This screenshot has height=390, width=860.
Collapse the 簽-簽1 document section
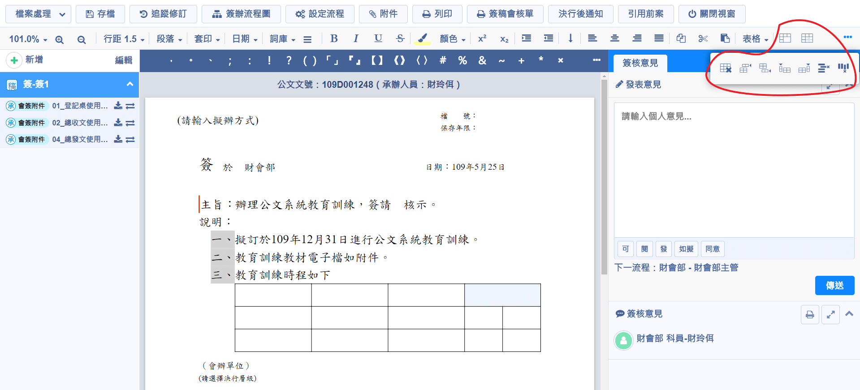point(130,84)
